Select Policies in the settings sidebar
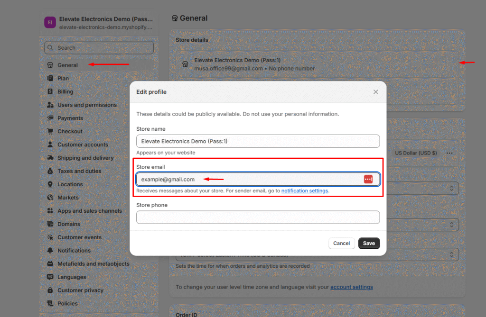This screenshot has height=317, width=486. click(67, 303)
